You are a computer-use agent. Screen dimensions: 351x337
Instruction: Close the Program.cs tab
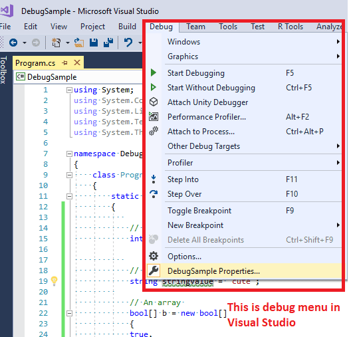[77, 62]
